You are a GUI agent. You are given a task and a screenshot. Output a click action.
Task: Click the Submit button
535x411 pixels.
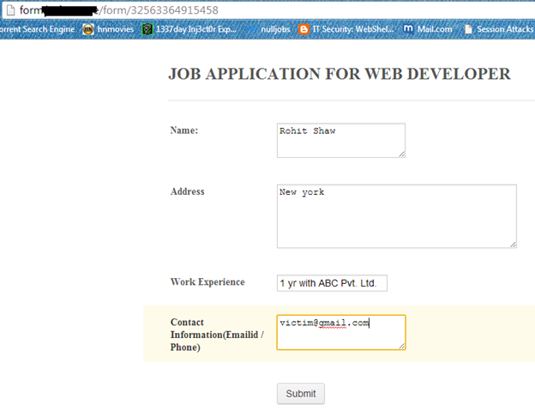pos(301,394)
